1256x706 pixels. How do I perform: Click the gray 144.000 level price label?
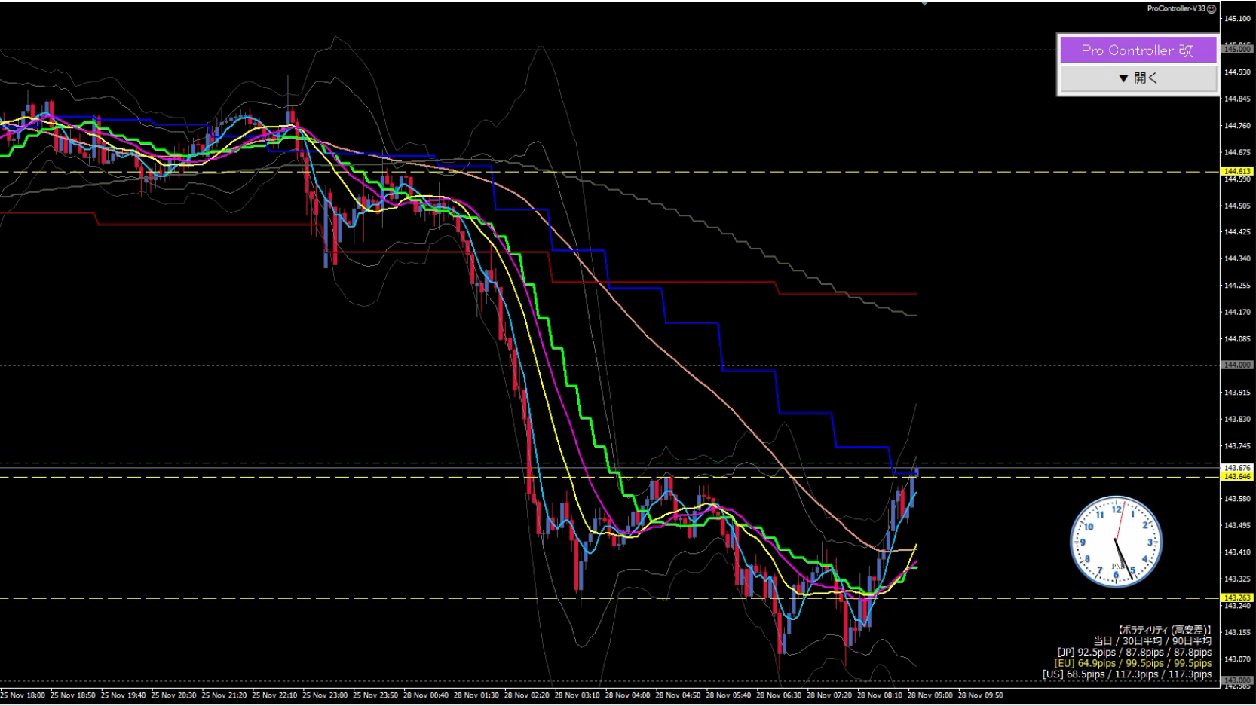coord(1237,365)
